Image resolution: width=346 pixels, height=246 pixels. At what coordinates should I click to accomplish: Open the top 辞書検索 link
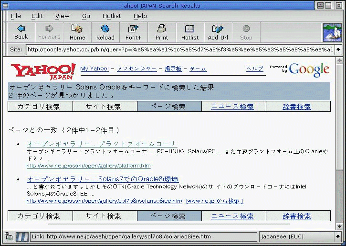pyautogui.click(x=297, y=107)
